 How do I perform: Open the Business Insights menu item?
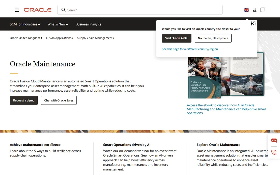(x=88, y=24)
